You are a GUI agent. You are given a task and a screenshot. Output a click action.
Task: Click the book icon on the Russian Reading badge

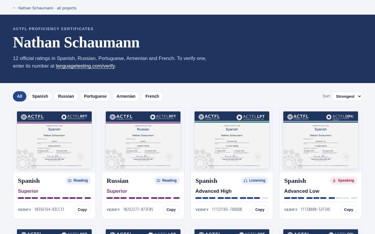(158, 181)
